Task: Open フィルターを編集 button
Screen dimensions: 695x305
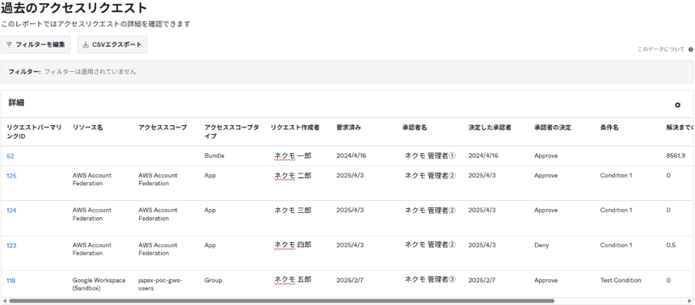Action: [x=36, y=44]
